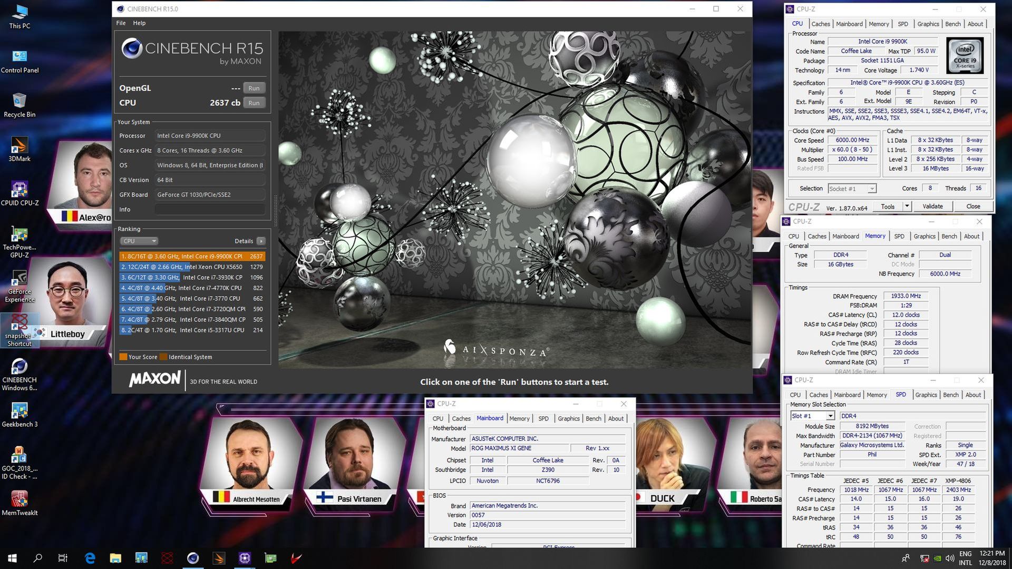Open the Geekbench 3 desktop icon
Viewport: 1012px width, 569px height.
pyautogui.click(x=20, y=415)
